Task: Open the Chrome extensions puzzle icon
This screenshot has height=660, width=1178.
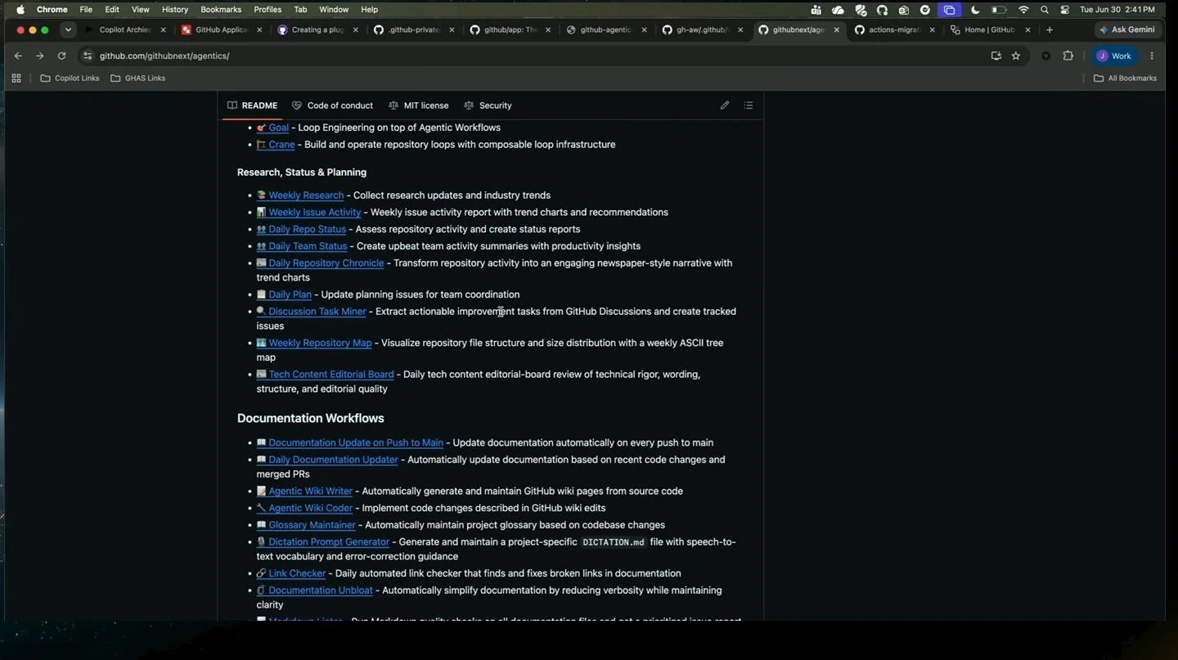Action: [1068, 56]
